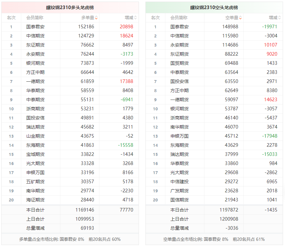The width and height of the screenshot is (285, 247).
Task: Click 永安期货 in short table row 3
Action: 179,45
